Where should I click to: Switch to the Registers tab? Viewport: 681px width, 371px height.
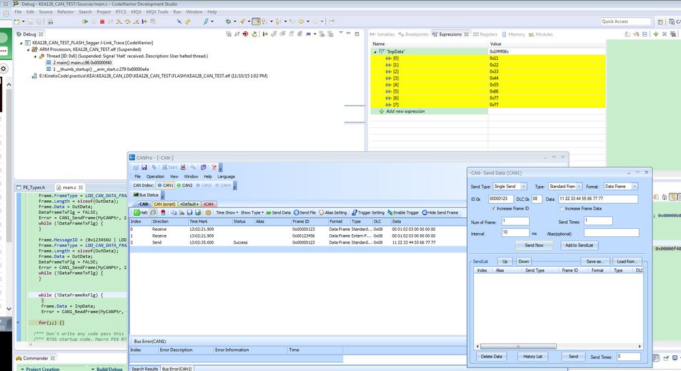pyautogui.click(x=485, y=34)
